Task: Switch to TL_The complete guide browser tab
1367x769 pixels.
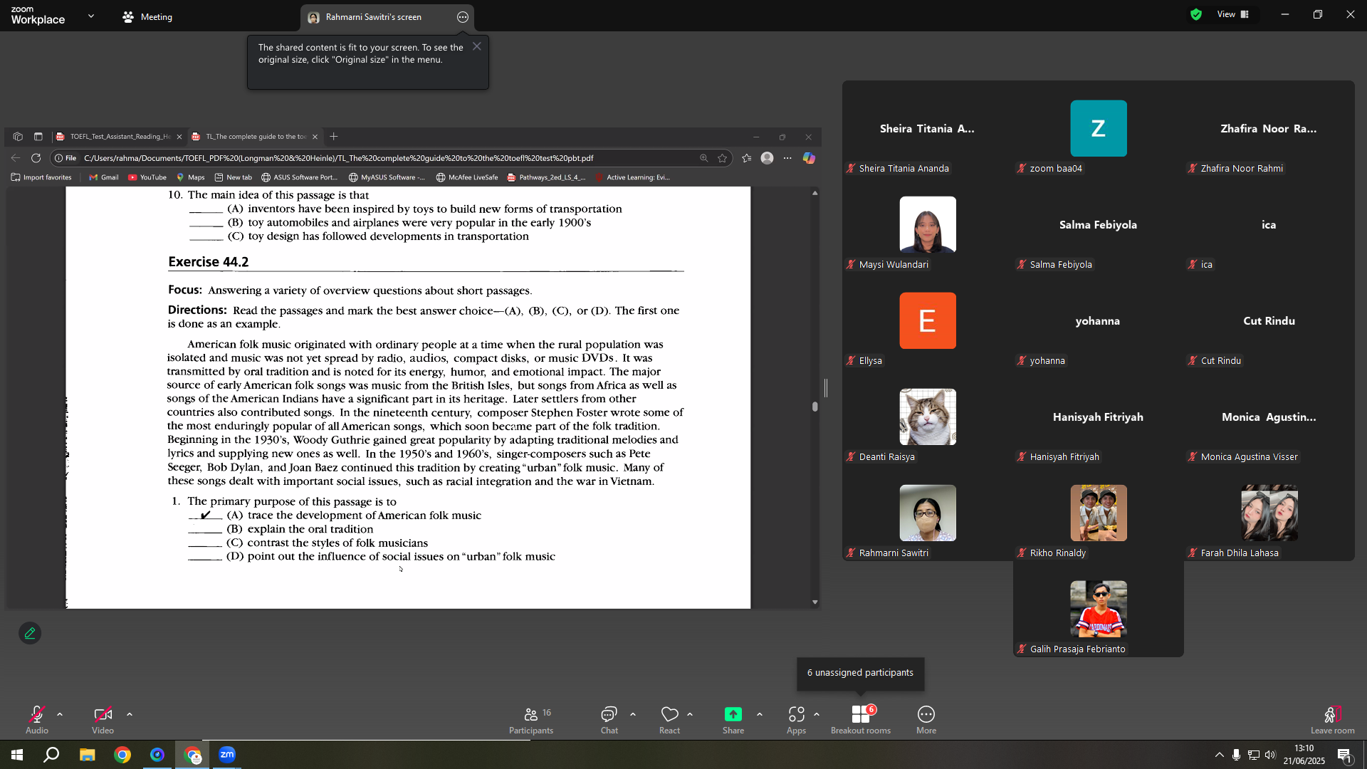Action: pyautogui.click(x=255, y=137)
